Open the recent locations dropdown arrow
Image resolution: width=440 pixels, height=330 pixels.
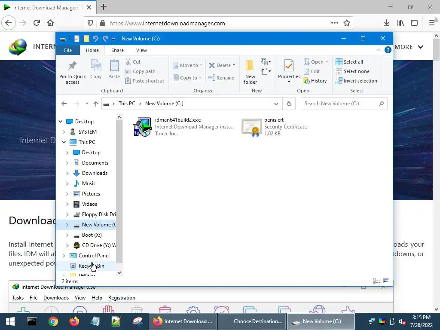(x=87, y=104)
